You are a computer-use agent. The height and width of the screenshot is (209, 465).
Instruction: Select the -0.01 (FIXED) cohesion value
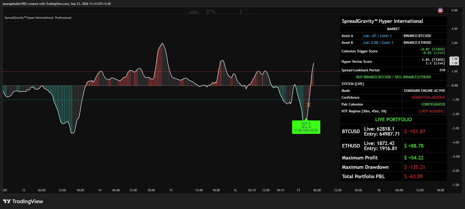[432, 49]
